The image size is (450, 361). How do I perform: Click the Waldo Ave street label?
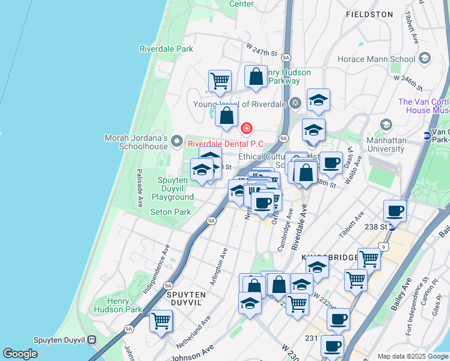pyautogui.click(x=354, y=170)
